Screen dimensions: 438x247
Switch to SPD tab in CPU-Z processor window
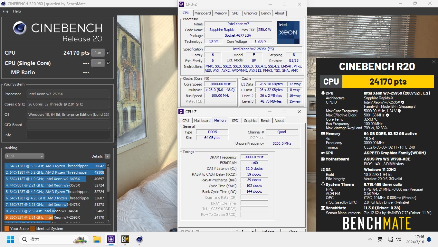click(x=235, y=13)
